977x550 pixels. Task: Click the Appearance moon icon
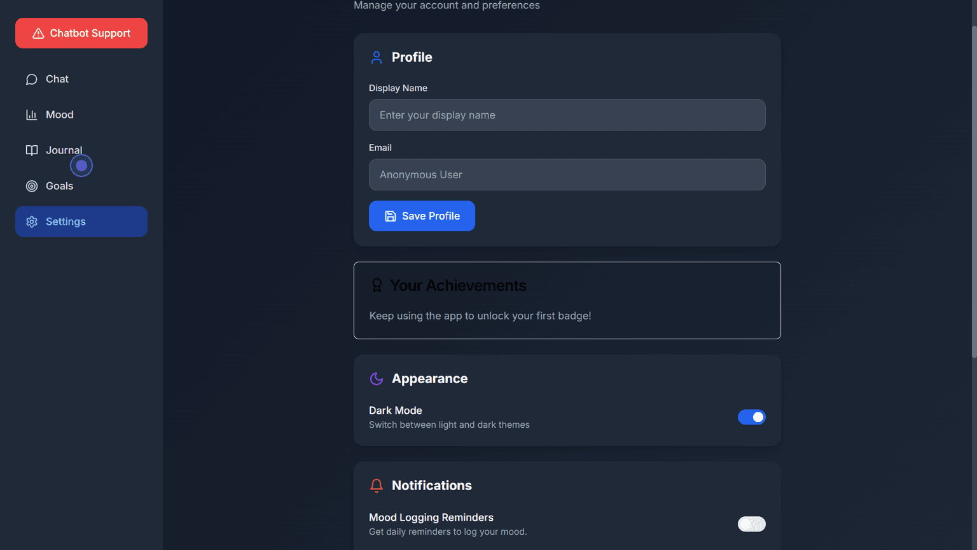(x=377, y=379)
